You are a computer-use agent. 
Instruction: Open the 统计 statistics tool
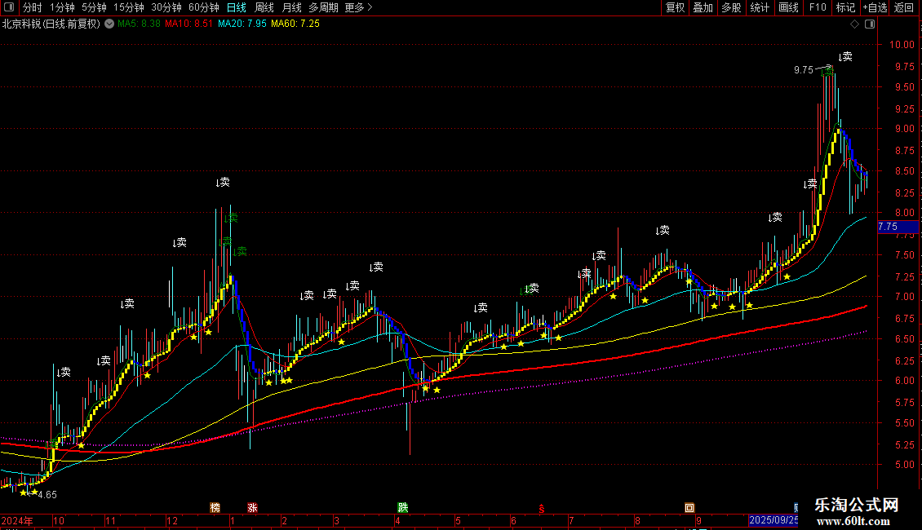tap(760, 7)
